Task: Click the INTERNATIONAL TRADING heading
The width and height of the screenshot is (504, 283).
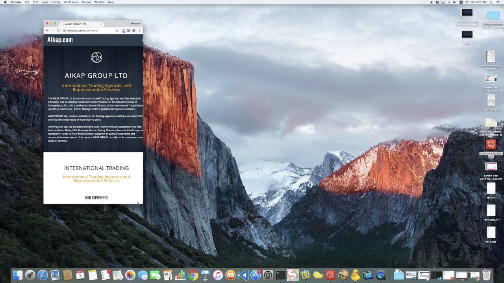Action: 96,168
